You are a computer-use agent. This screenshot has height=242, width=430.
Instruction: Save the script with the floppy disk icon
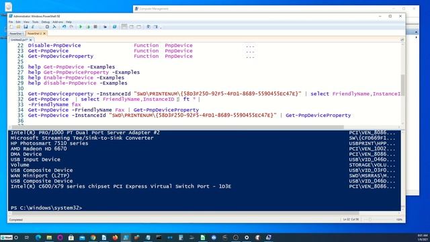[x=26, y=27]
